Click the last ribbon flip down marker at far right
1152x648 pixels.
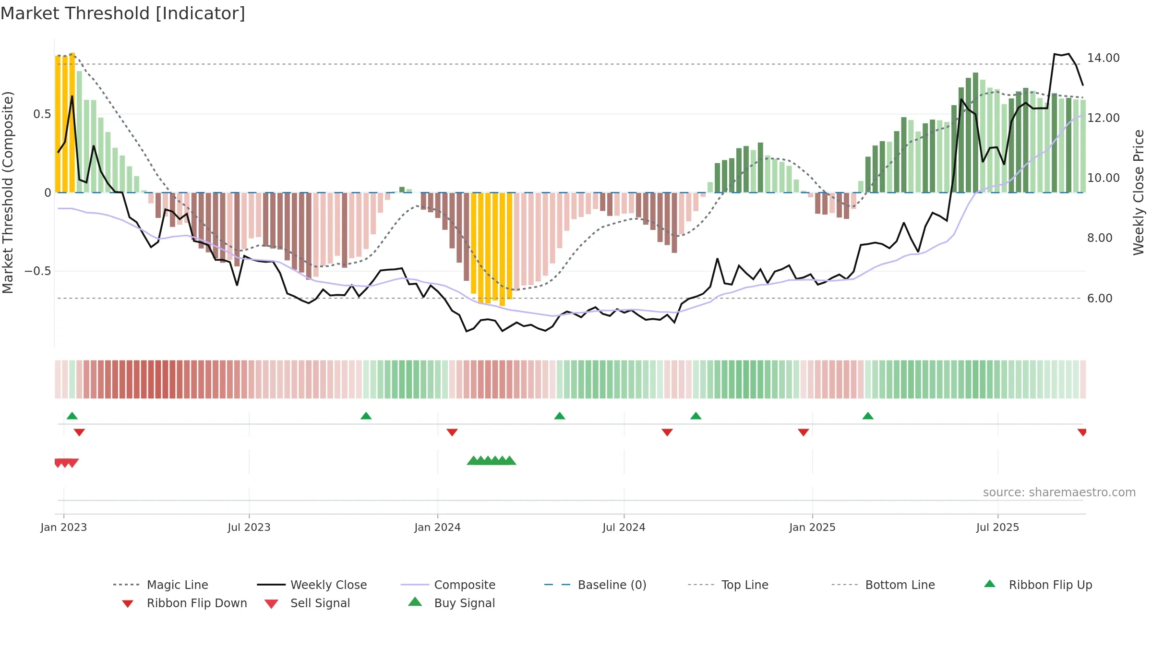pyautogui.click(x=1082, y=432)
